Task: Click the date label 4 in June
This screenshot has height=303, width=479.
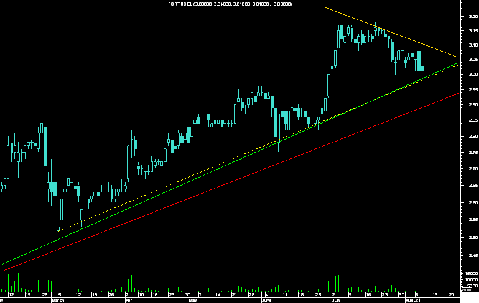Action: [x=267, y=295]
